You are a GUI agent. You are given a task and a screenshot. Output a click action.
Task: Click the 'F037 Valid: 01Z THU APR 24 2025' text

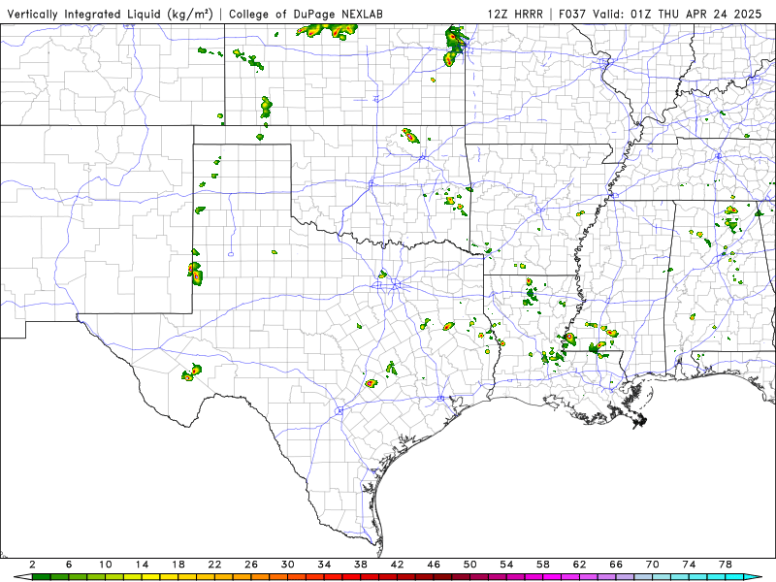[x=661, y=14]
